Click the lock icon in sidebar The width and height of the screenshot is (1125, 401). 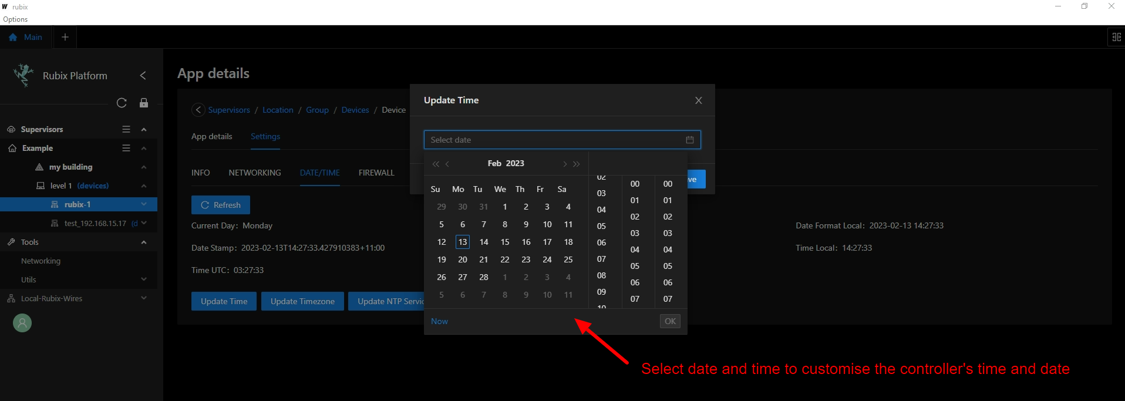[144, 103]
